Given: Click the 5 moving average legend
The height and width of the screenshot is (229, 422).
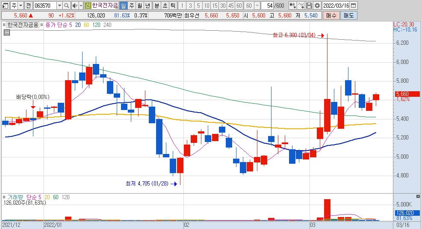Looking at the screenshot, I should coord(71,25).
